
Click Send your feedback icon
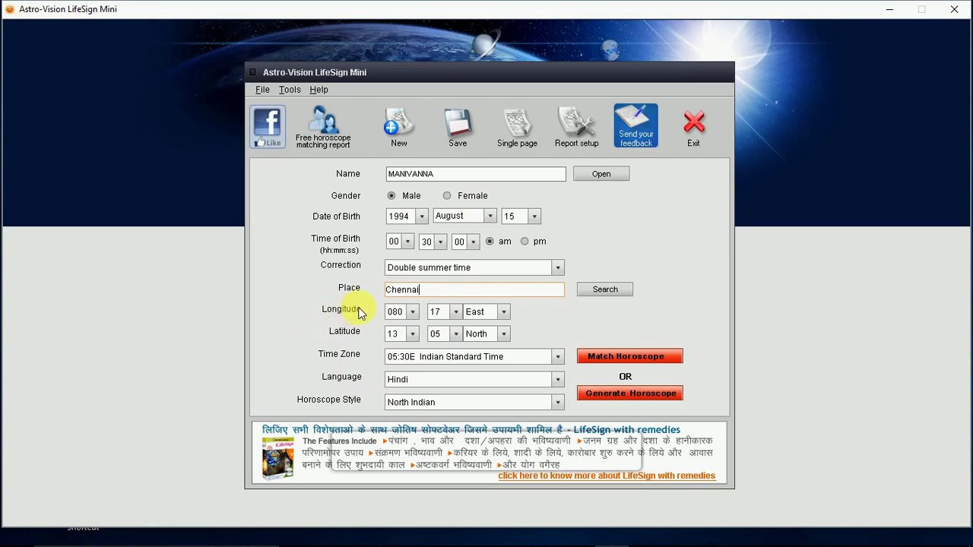(636, 126)
